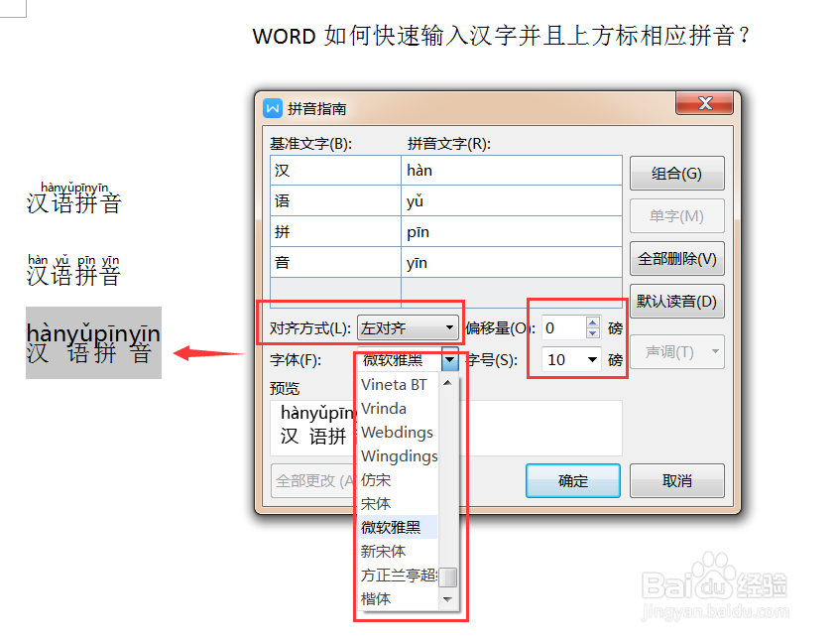
Task: Open the 字号 dropdown showing 10
Action: (571, 359)
